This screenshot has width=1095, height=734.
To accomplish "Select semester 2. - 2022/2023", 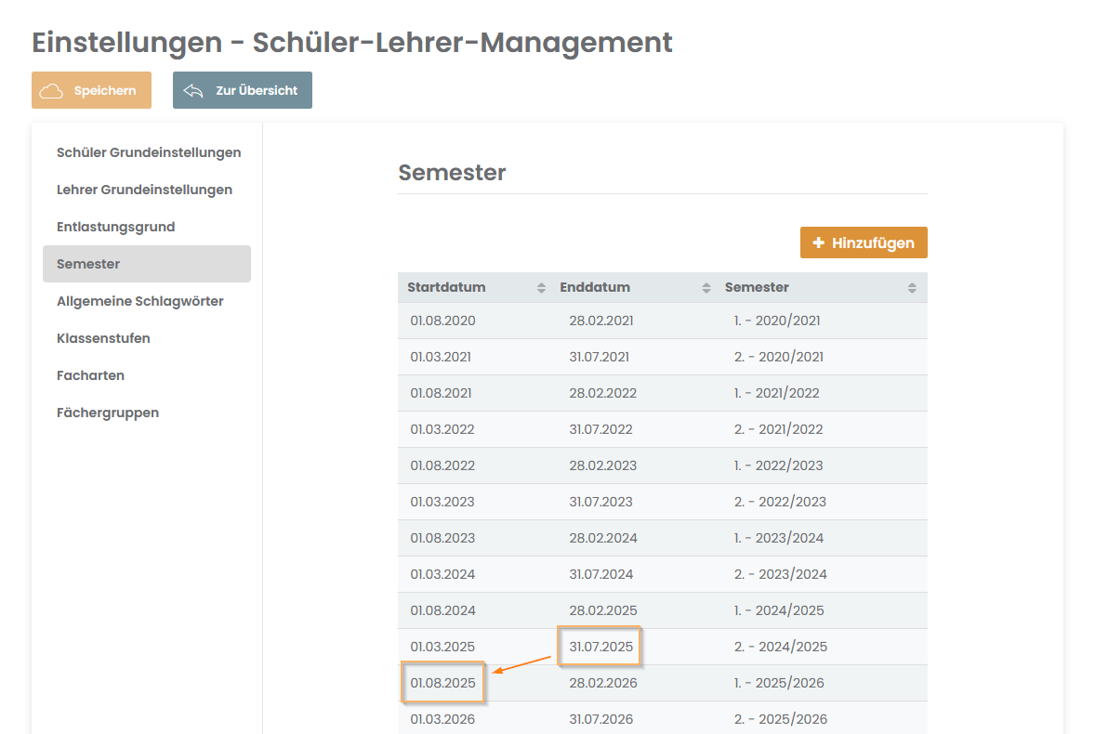I will coord(780,503).
